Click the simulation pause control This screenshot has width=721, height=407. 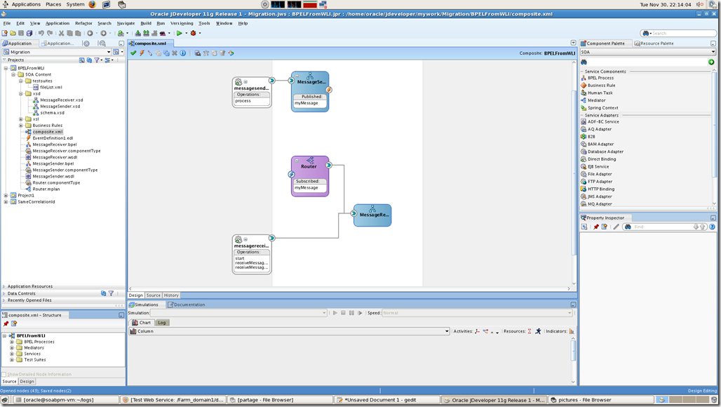[352, 313]
